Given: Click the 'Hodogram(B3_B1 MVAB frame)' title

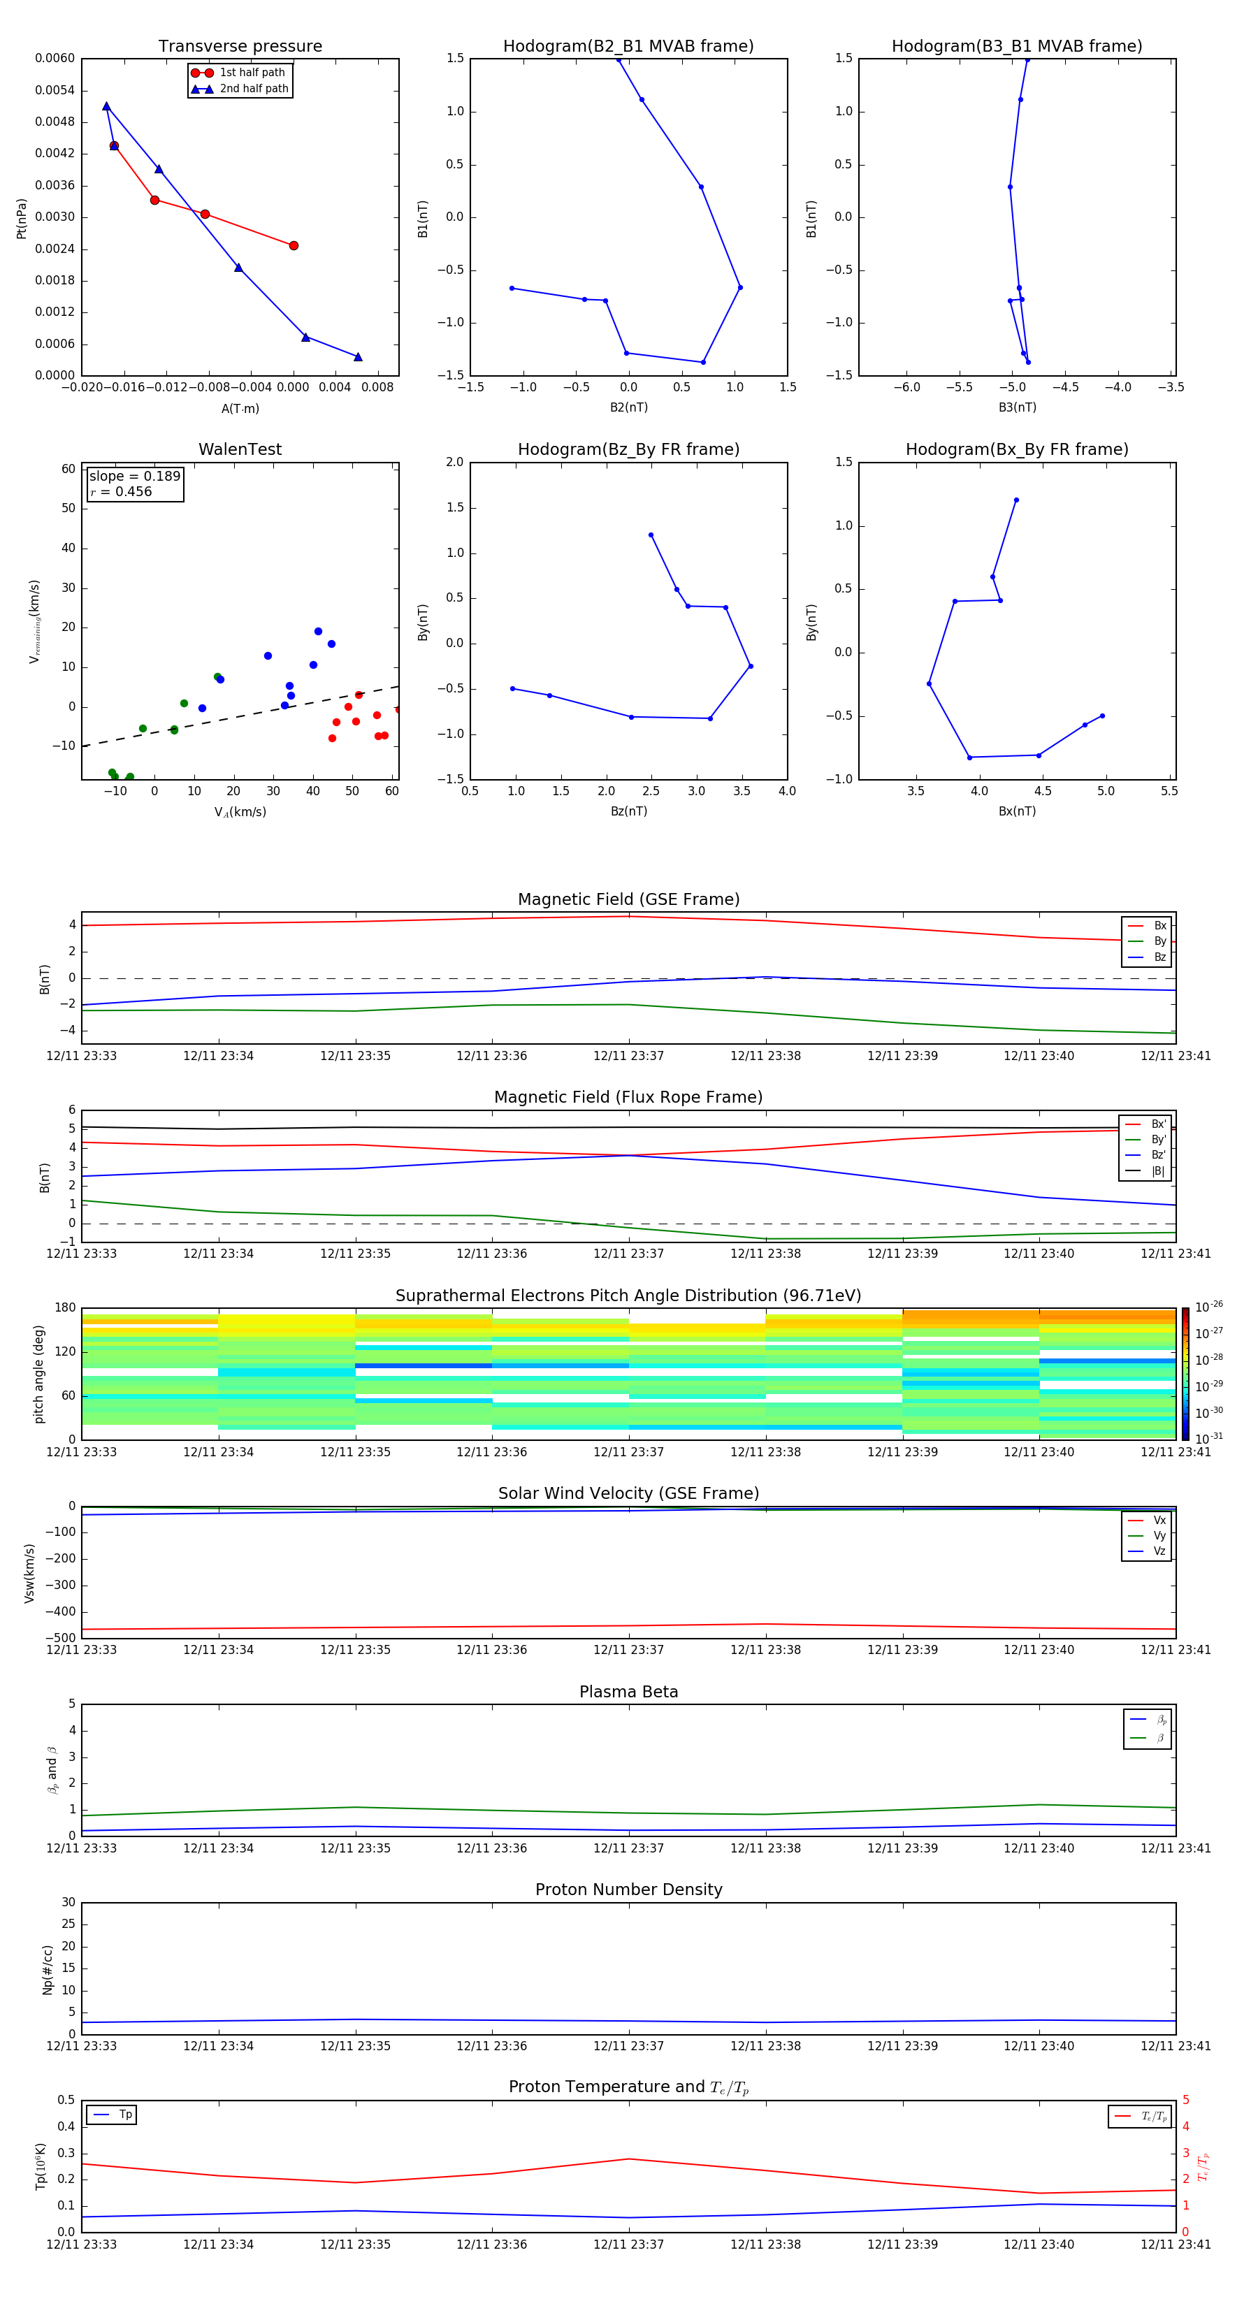Looking at the screenshot, I should tap(1017, 47).
